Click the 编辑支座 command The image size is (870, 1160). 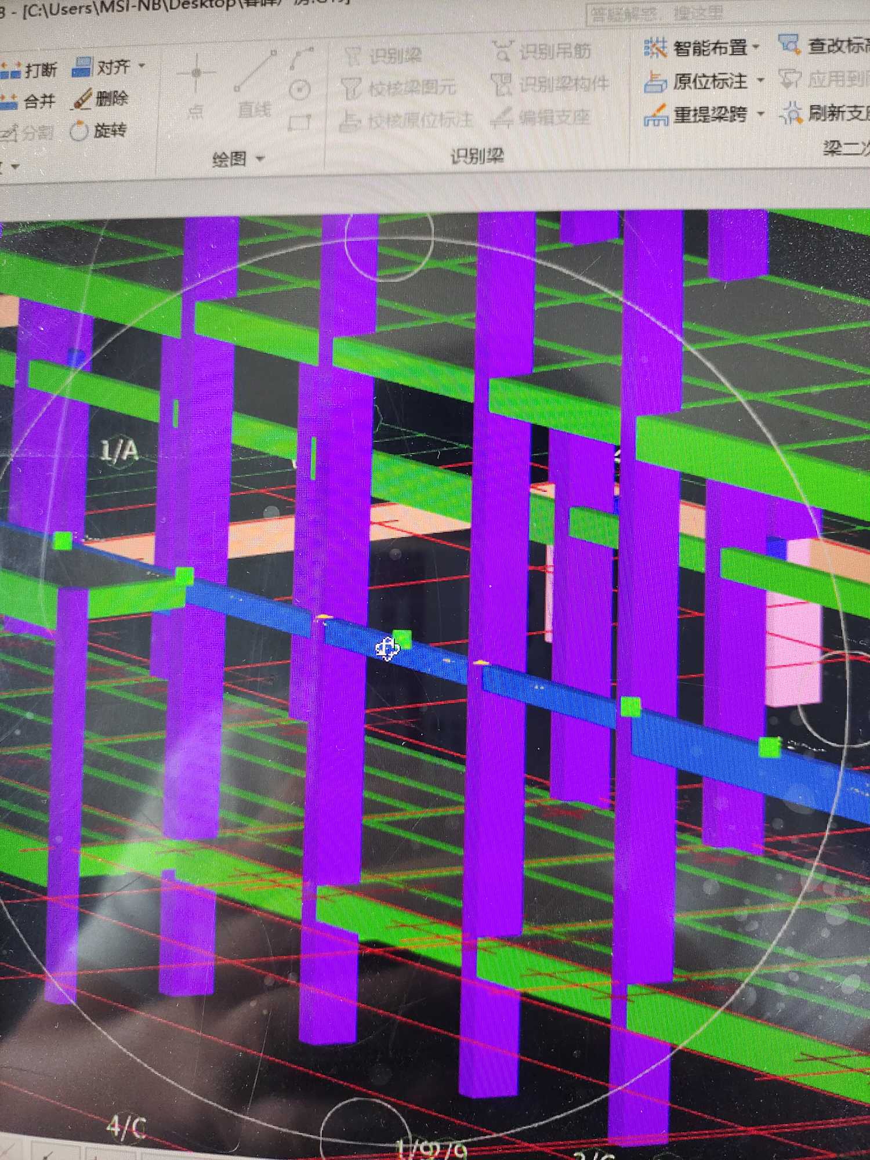[x=541, y=118]
